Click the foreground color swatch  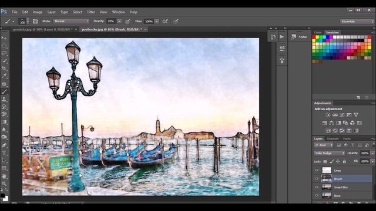pyautogui.click(x=2, y=195)
